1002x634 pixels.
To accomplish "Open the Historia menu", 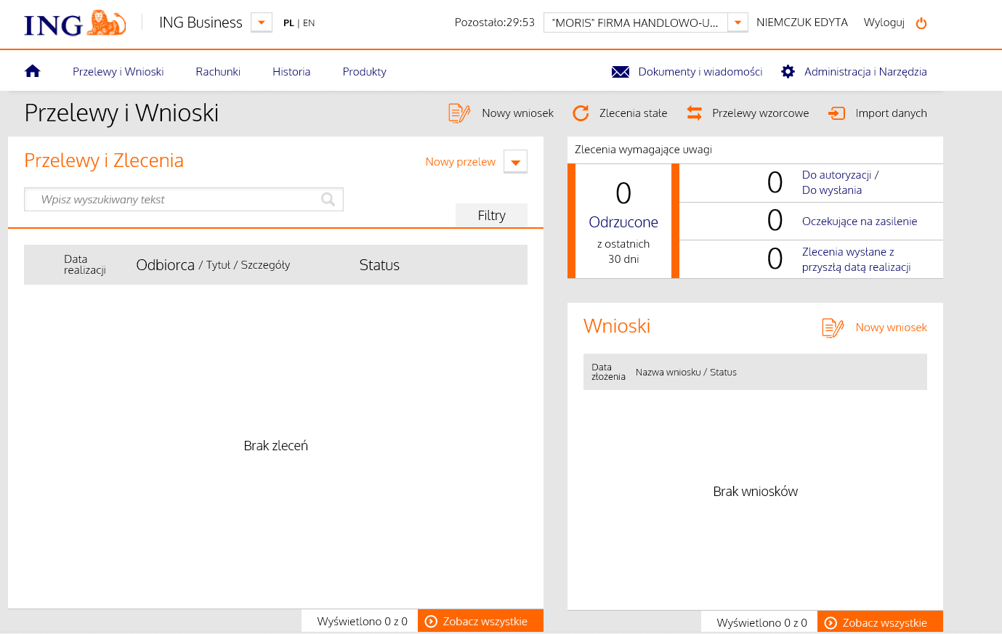I will pos(291,72).
